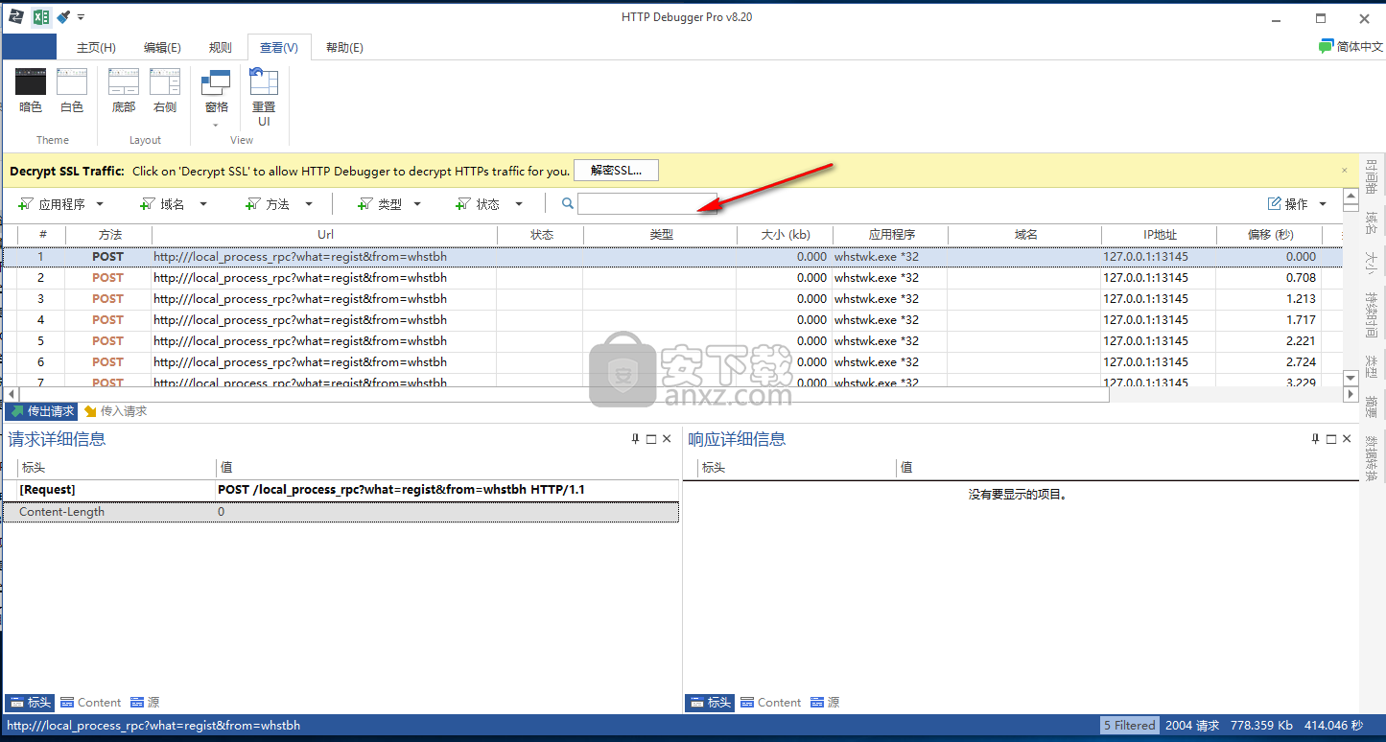Open 标头 tab in request details panel
Image resolution: width=1386 pixels, height=742 pixels.
(30, 703)
